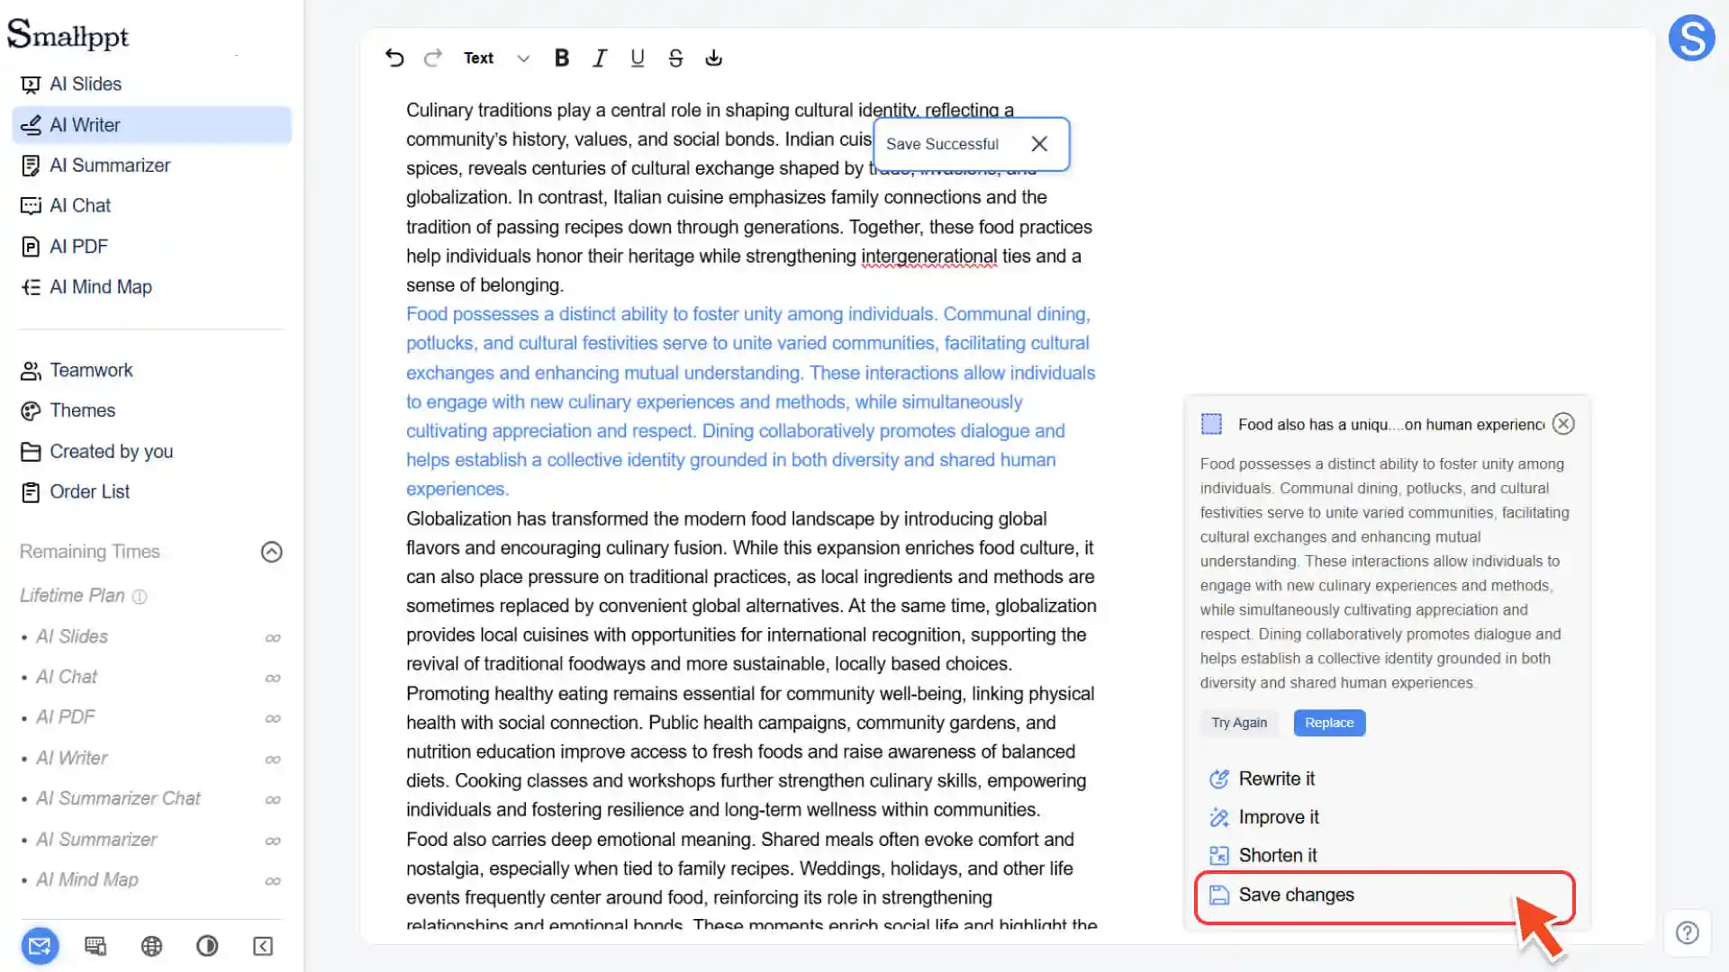Open Created by you folder
The height and width of the screenshot is (972, 1729).
(151, 452)
